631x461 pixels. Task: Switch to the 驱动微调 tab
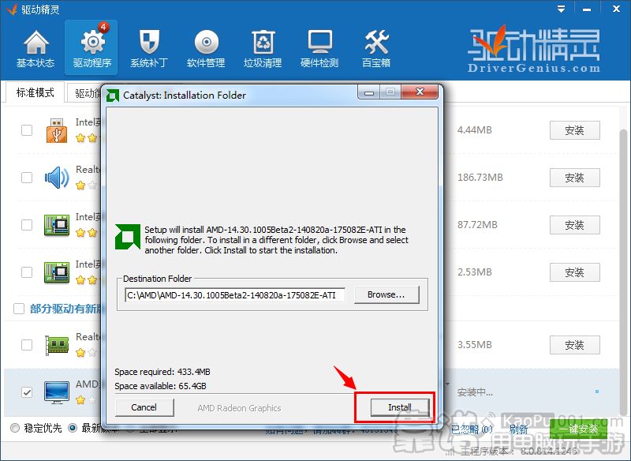click(84, 93)
